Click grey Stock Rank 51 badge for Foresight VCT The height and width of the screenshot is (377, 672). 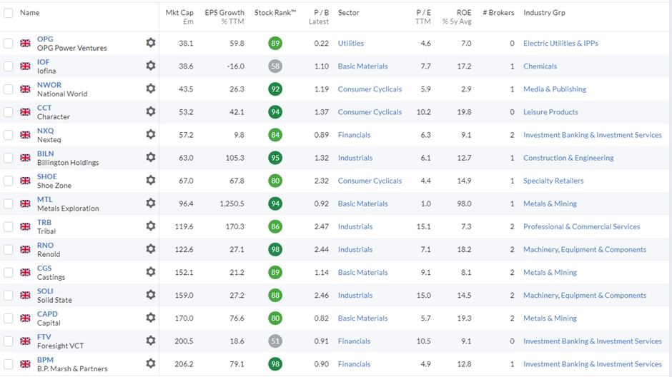[275, 341]
